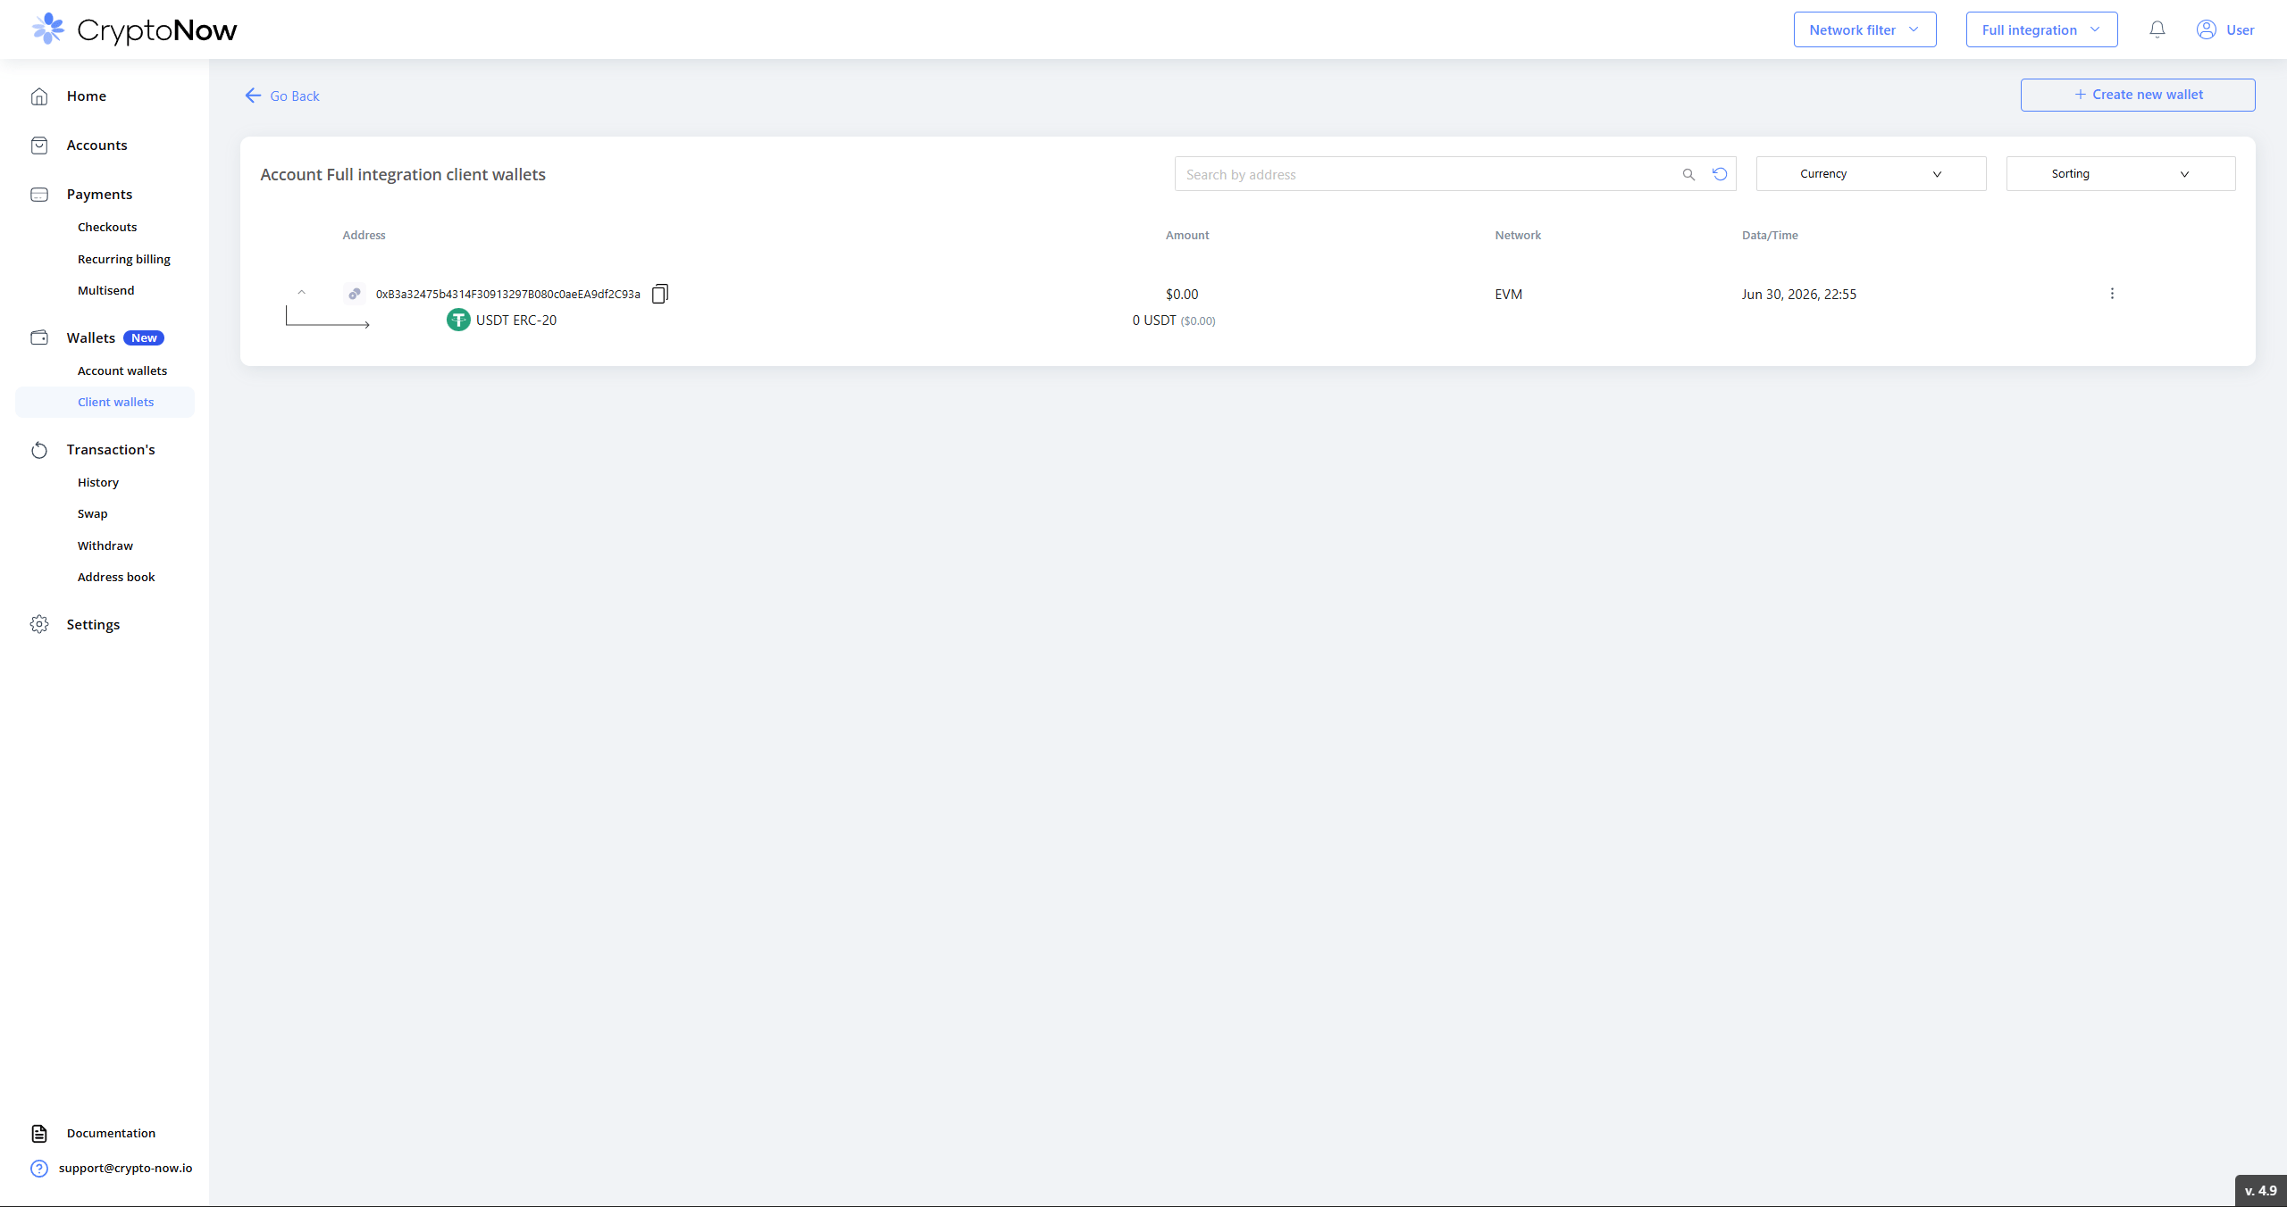This screenshot has height=1207, width=2287.
Task: Click the Accounts sidebar icon
Action: tap(39, 145)
